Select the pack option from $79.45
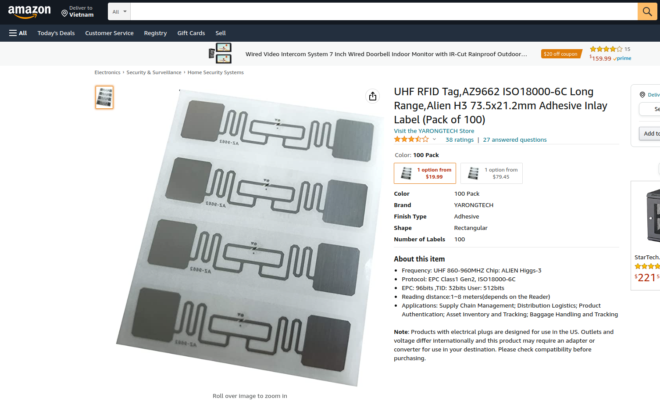 [492, 173]
